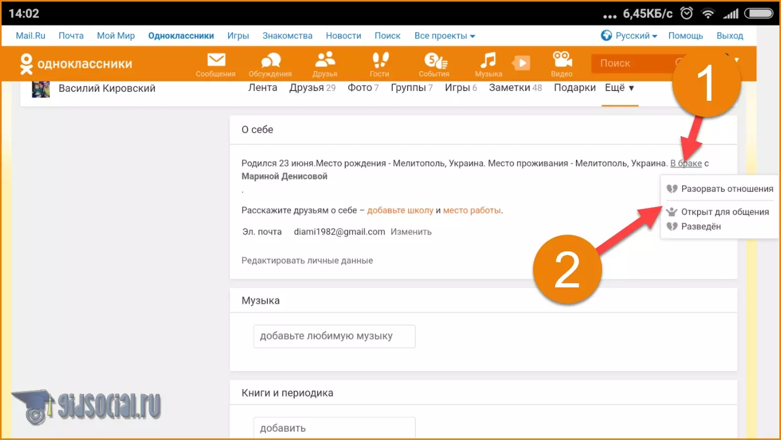The width and height of the screenshot is (781, 440).
Task: Click Василий Кировский profile name
Action: [107, 88]
